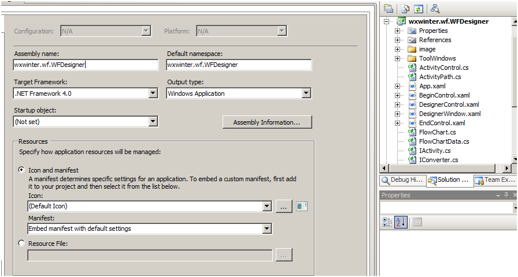Screen dimensions: 518x277
Task: Open the Properties panel object selector dropdown
Action: pos(515,208)
